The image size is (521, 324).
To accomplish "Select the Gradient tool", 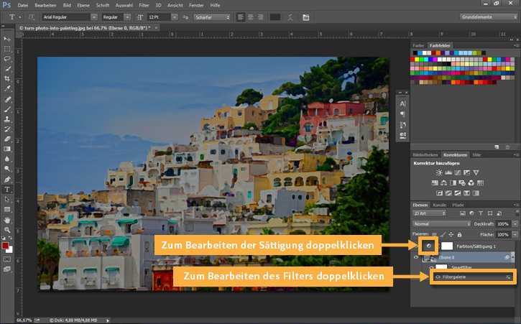I will [7, 149].
